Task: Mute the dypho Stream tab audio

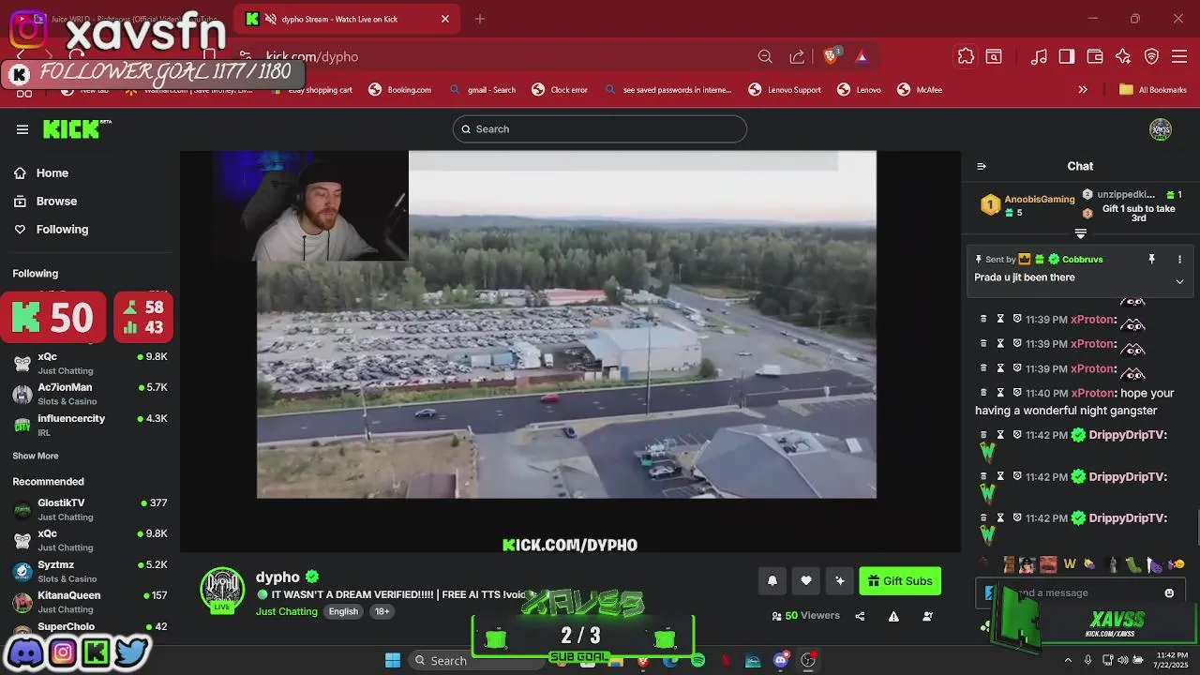Action: pos(271,19)
